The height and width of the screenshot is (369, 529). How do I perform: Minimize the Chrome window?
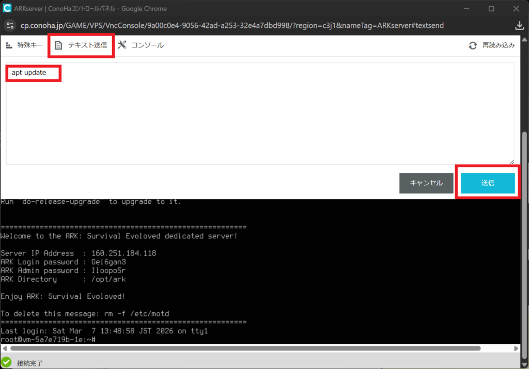click(x=467, y=8)
